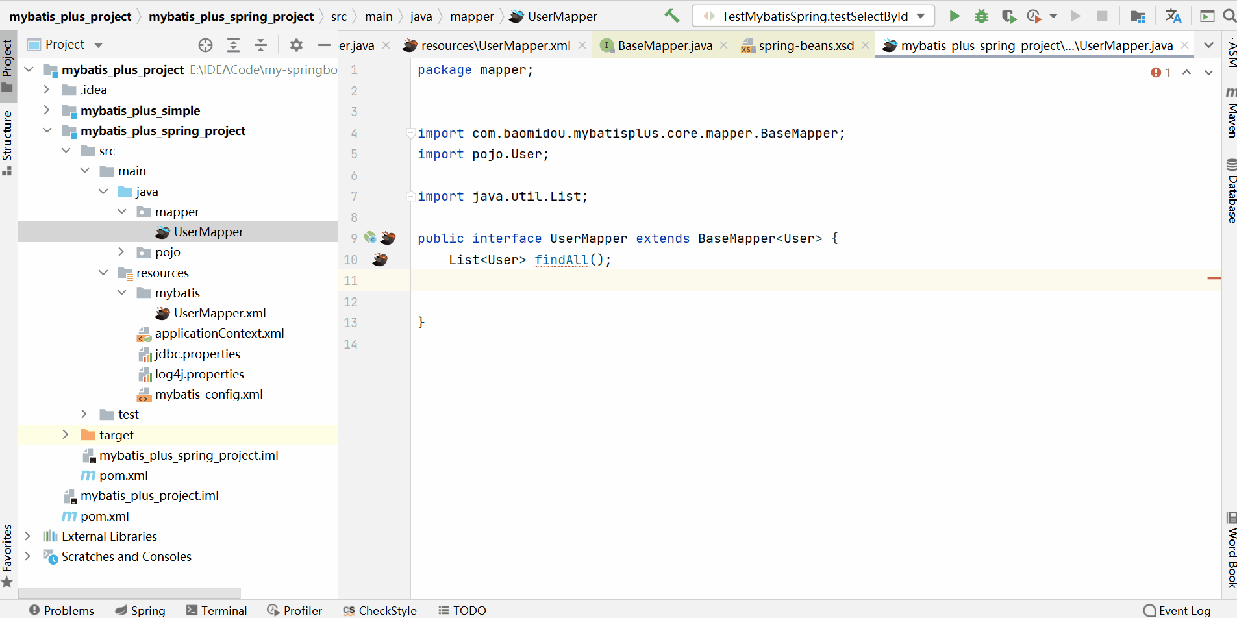Click Collapse All icon in Project panel
Viewport: 1237px width, 618px height.
[260, 45]
